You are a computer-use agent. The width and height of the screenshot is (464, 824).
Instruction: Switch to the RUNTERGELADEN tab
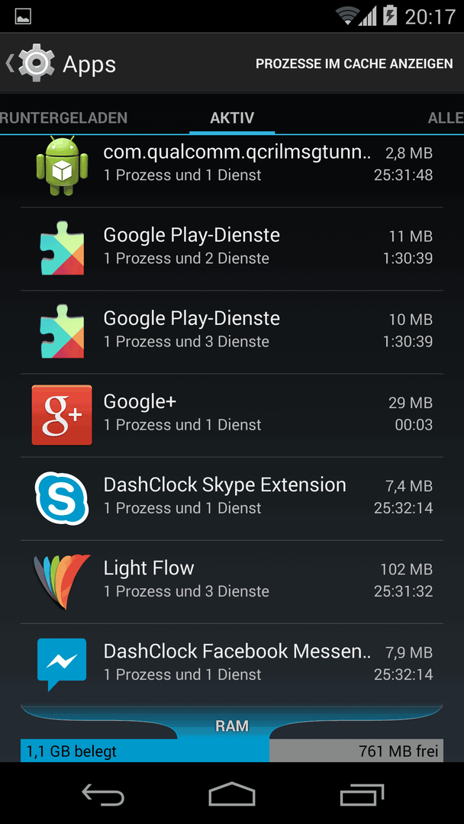pyautogui.click(x=63, y=117)
